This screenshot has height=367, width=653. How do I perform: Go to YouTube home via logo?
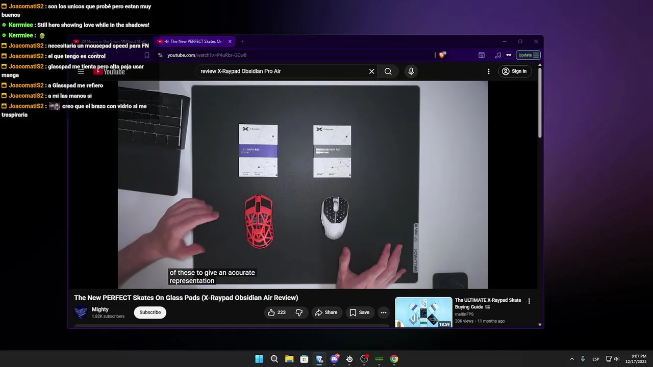click(x=109, y=71)
